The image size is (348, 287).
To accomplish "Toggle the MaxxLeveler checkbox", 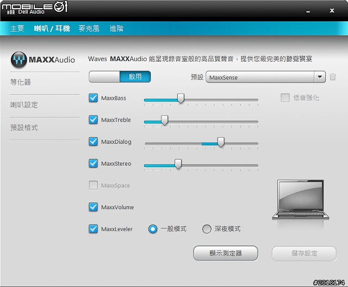I will coord(93,229).
